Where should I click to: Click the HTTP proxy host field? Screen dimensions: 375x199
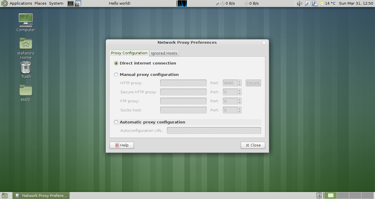[183, 83]
